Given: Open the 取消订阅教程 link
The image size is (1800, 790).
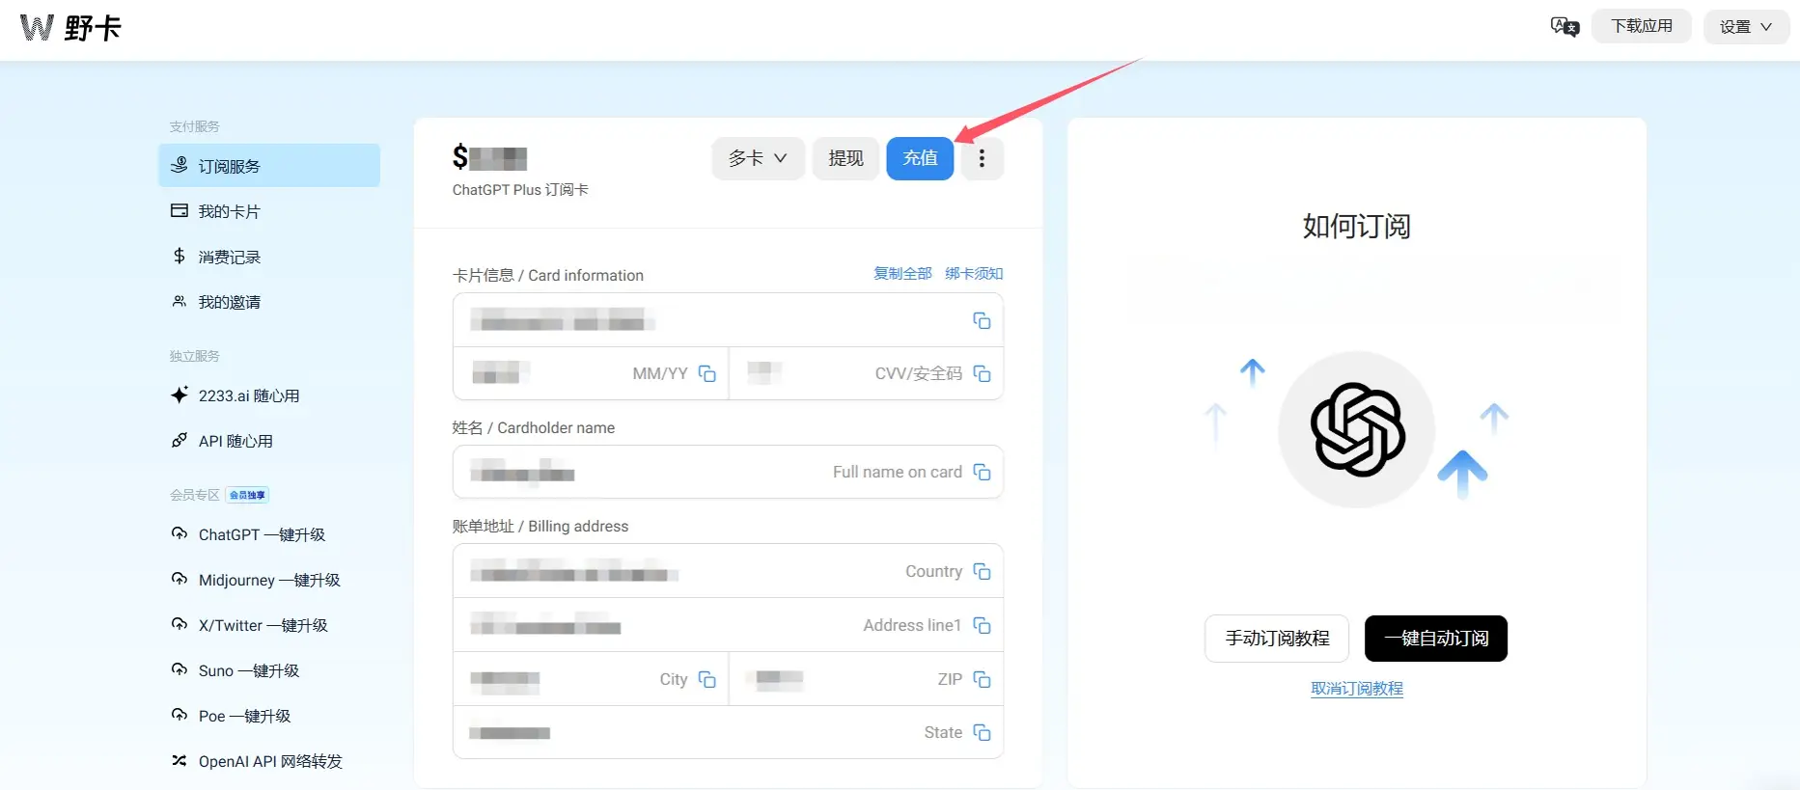Looking at the screenshot, I should point(1357,689).
